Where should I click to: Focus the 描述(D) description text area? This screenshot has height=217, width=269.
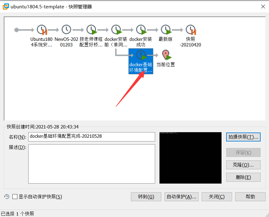92,164
